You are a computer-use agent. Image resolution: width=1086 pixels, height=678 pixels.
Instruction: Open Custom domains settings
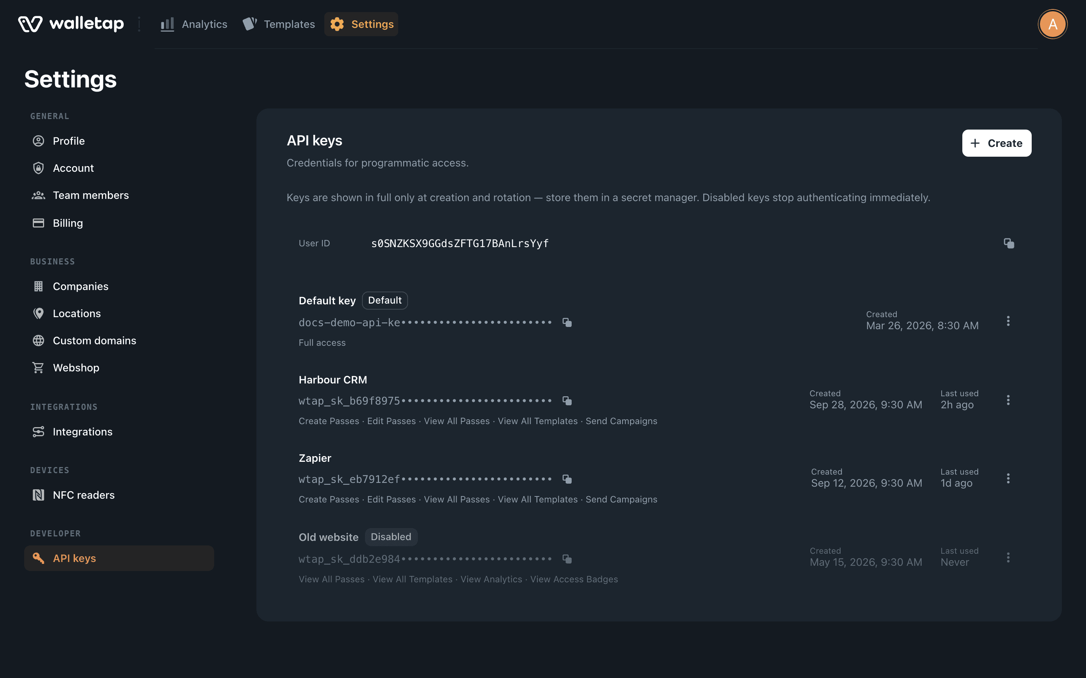[119, 341]
